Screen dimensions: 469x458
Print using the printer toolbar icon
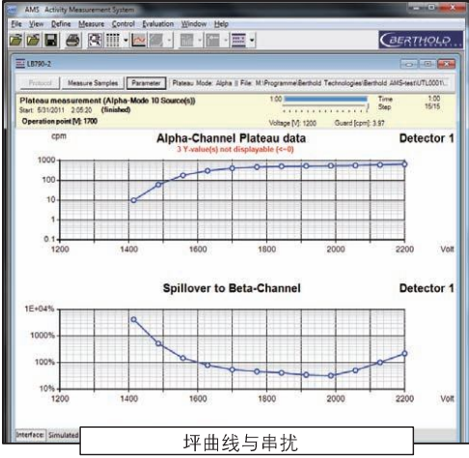72,41
